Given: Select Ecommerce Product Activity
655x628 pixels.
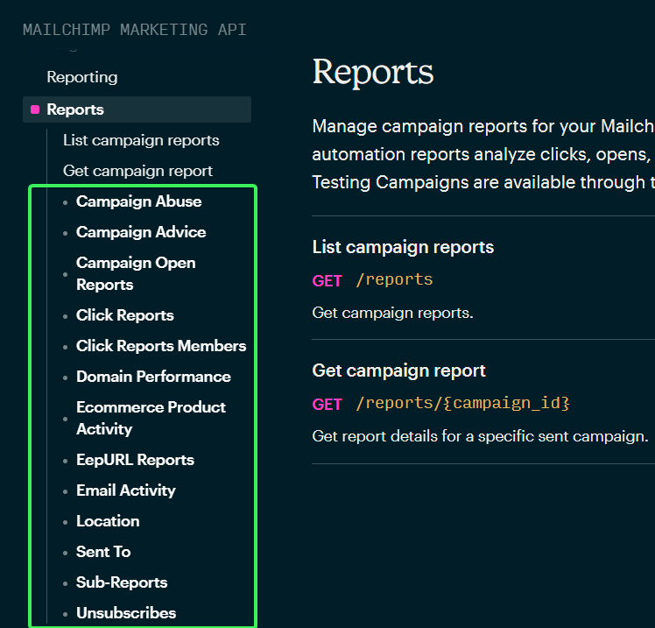Looking at the screenshot, I should coord(151,418).
